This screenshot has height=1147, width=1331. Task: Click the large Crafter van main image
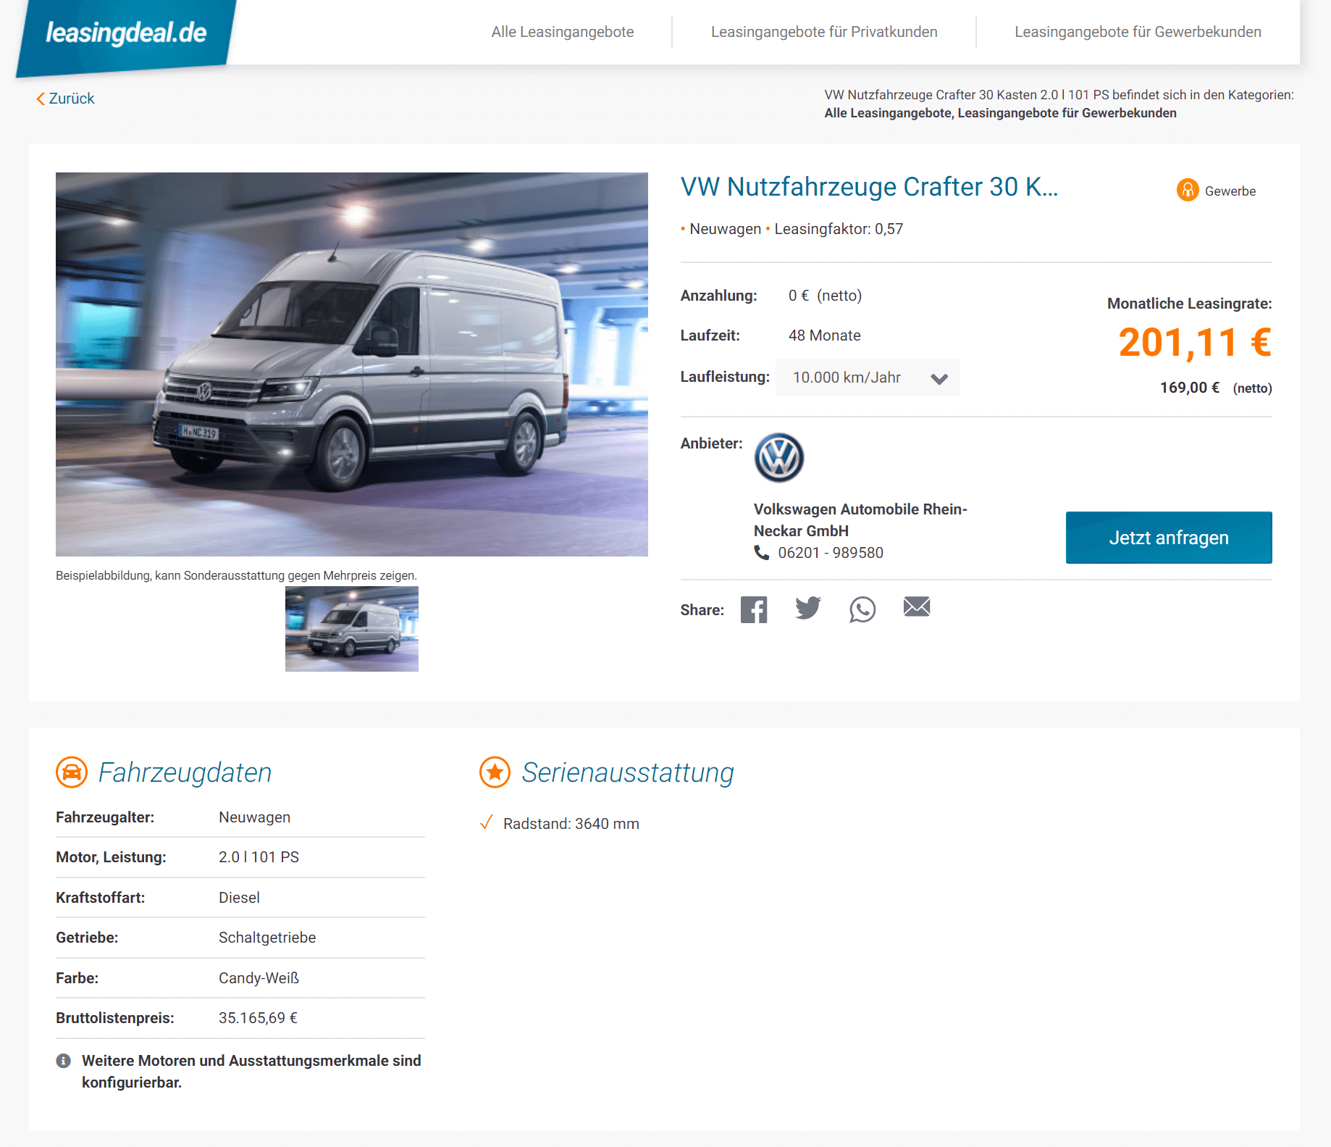(352, 364)
